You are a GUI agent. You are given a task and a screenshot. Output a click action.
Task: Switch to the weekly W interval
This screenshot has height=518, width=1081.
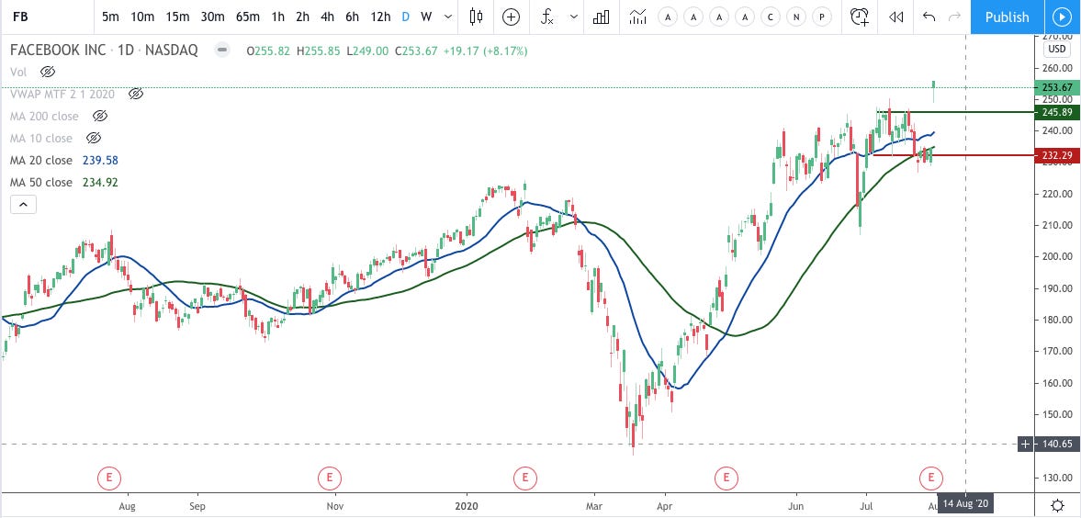(x=426, y=17)
